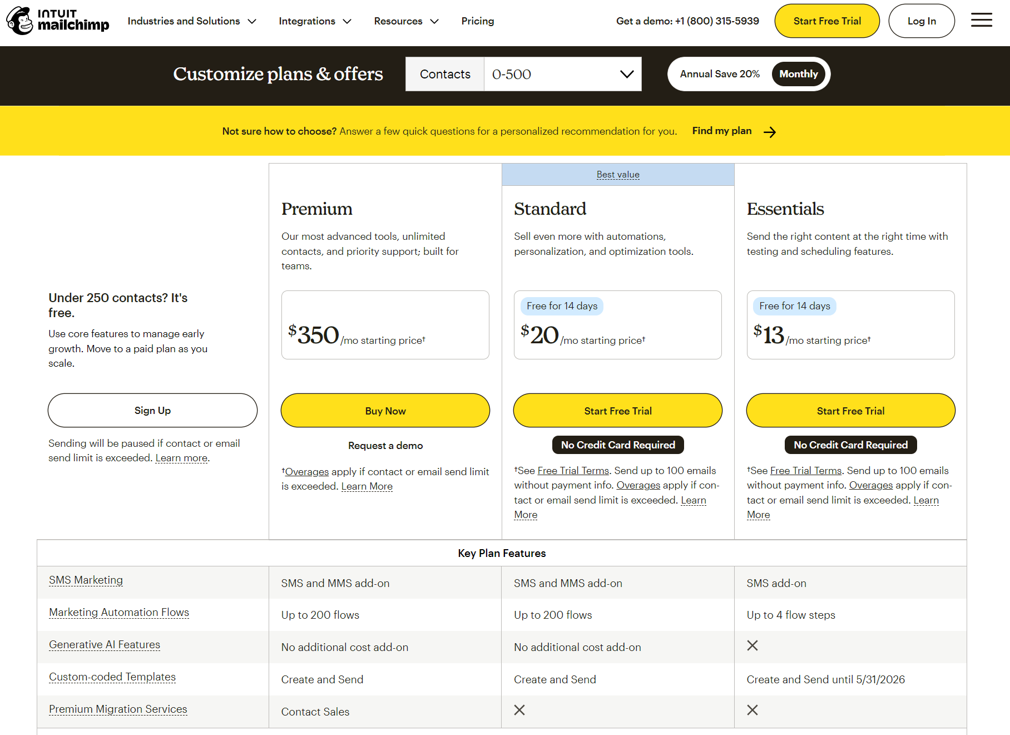Select Monthly billing option
This screenshot has height=735, width=1010.
pyautogui.click(x=798, y=74)
